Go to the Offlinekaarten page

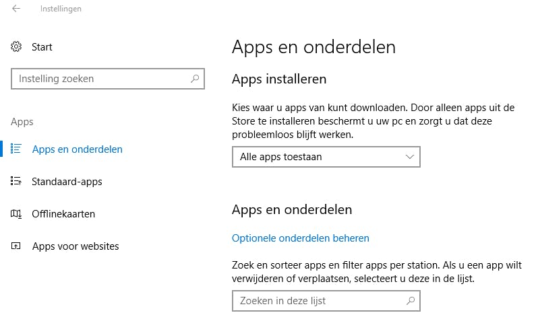(x=63, y=214)
